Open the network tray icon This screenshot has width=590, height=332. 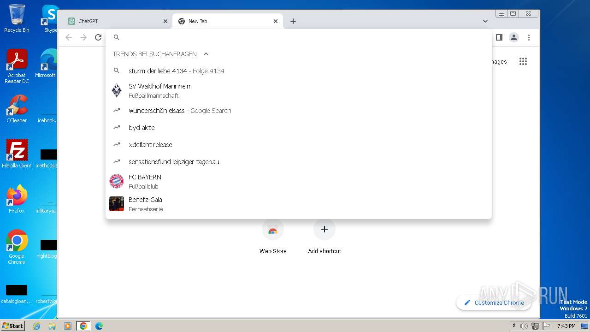535,326
